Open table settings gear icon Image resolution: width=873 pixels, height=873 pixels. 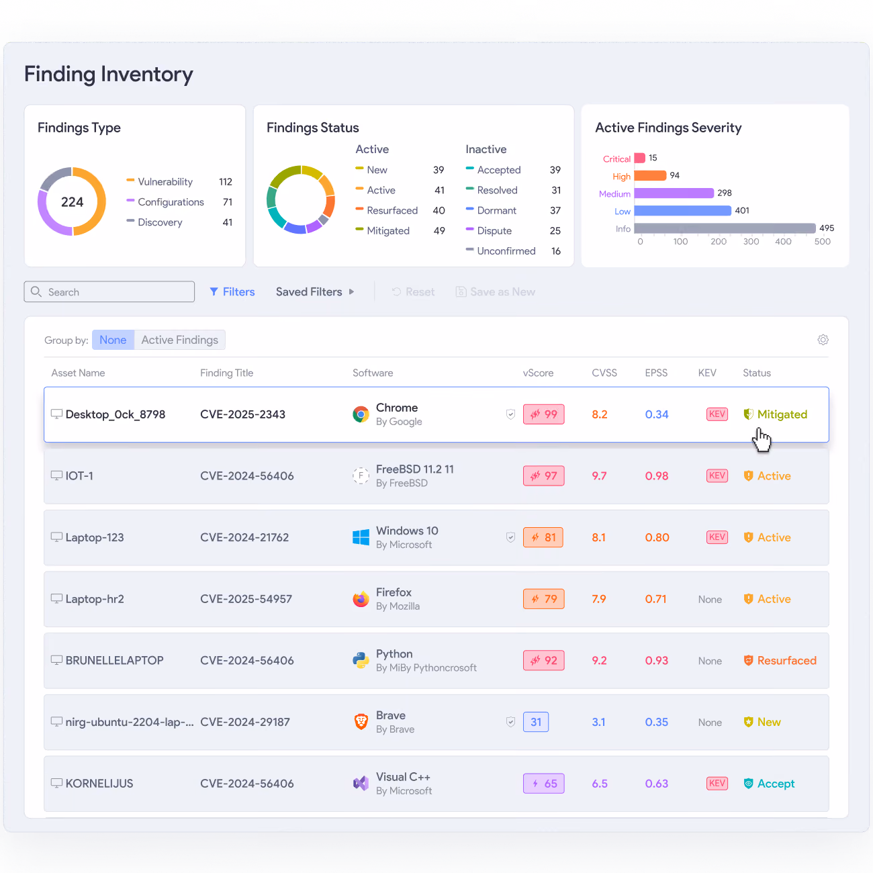coord(823,340)
